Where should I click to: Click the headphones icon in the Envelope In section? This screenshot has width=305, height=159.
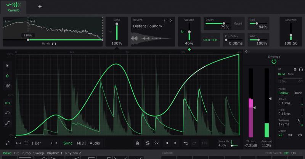click(x=301, y=69)
